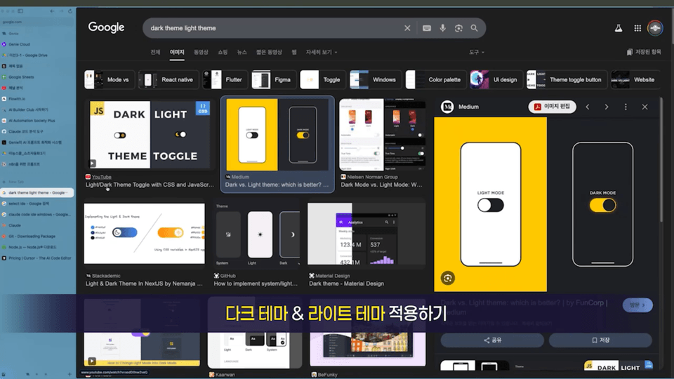
Task: Toggle the browser sidebar panel icon
Action: pyautogui.click(x=20, y=11)
